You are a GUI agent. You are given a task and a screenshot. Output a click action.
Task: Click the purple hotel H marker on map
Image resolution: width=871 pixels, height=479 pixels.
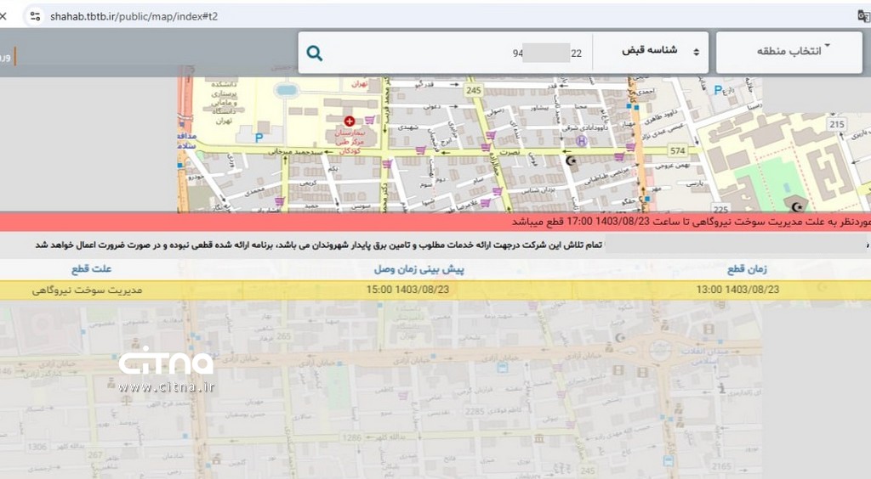point(582,141)
